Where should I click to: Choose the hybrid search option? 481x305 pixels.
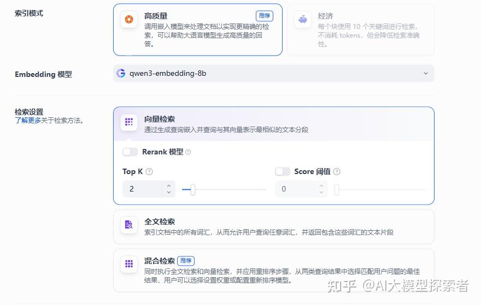pyautogui.click(x=273, y=270)
